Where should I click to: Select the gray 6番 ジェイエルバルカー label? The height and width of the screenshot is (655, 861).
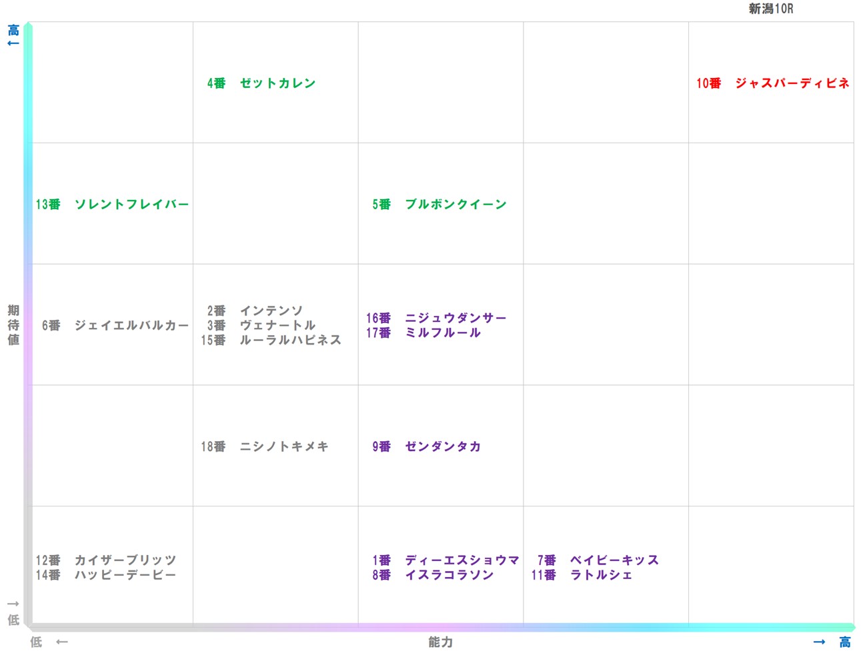tap(115, 326)
